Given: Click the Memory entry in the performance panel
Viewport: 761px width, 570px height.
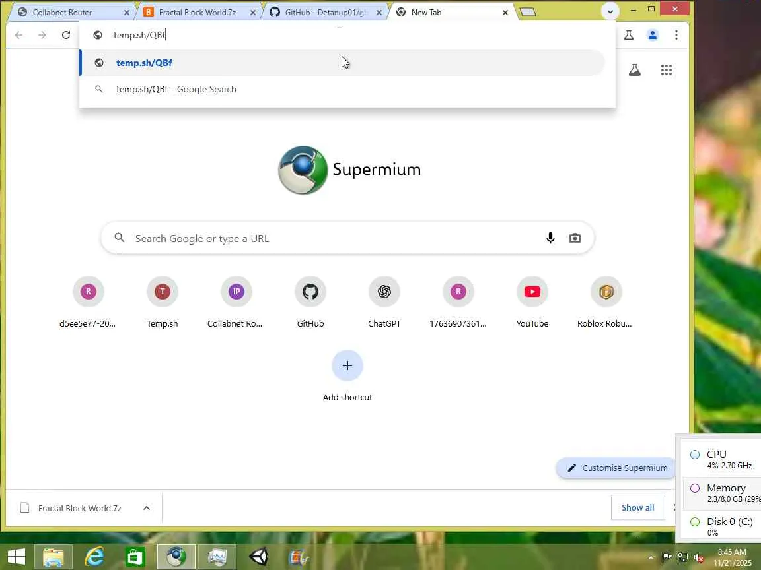Looking at the screenshot, I should (x=721, y=493).
